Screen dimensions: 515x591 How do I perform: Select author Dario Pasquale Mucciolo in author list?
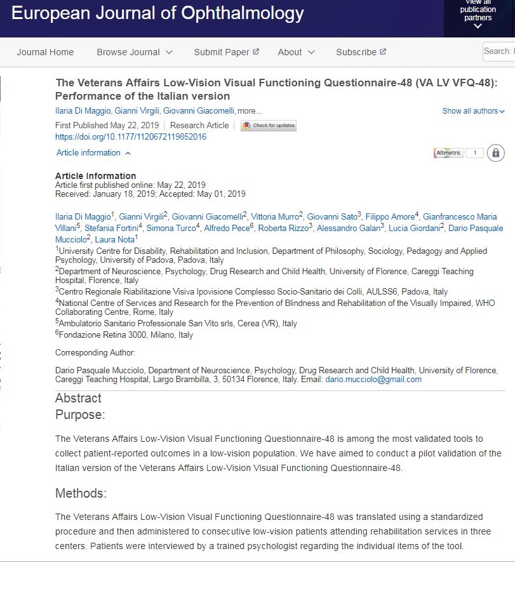(476, 228)
